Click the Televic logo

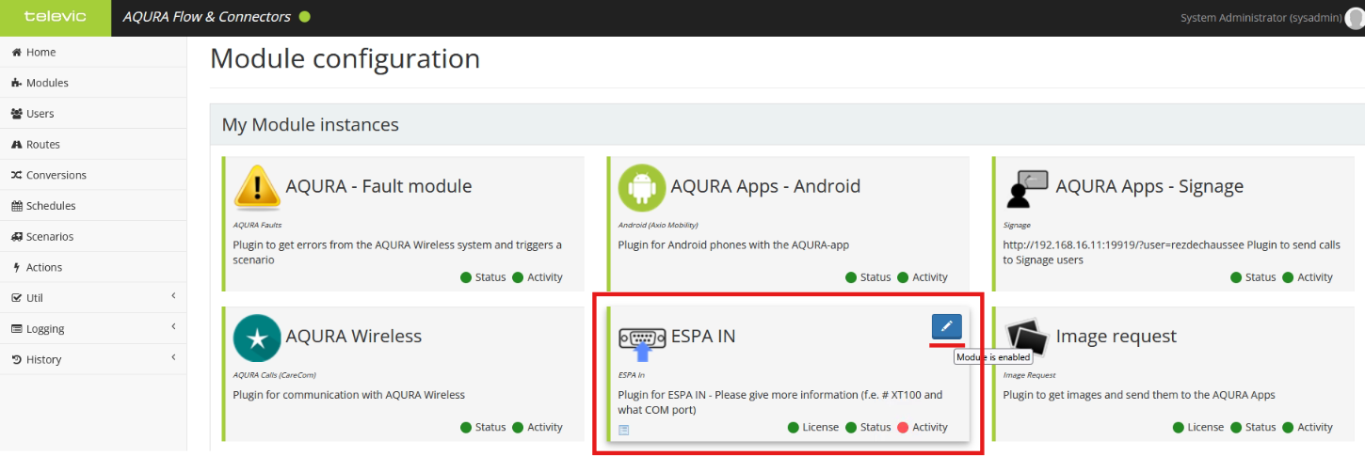(55, 18)
